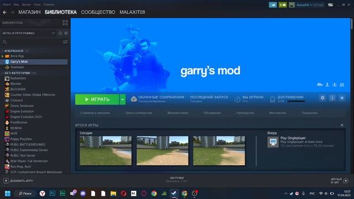Viewport: 354px width, 199px height.
Task: Click the profile avatar picture
Action: (291, 5)
